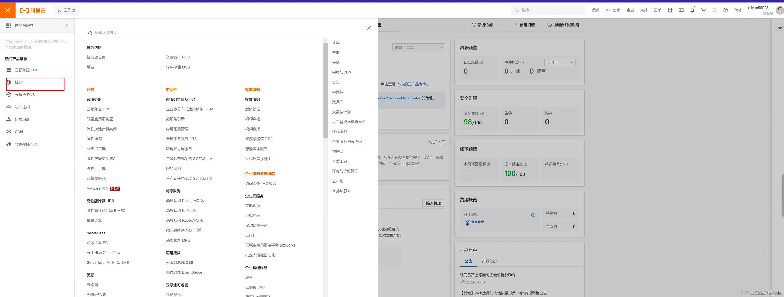
Task: Click the mobile APP icon in header
Action: [x=670, y=10]
